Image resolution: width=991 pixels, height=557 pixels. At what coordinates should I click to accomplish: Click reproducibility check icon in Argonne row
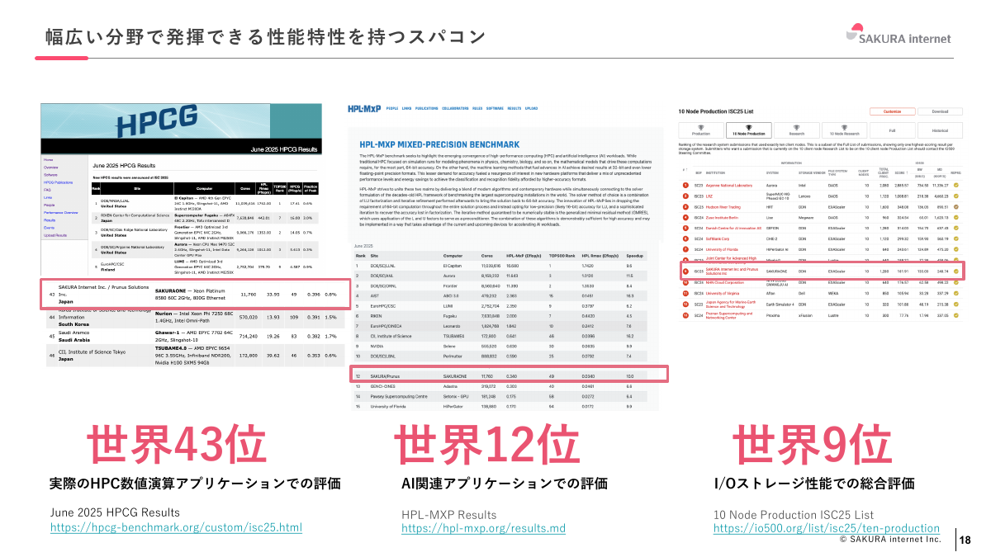pos(955,185)
